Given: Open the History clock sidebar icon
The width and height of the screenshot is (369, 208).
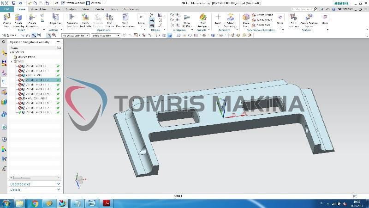Looking at the screenshot, I should pyautogui.click(x=4, y=139).
